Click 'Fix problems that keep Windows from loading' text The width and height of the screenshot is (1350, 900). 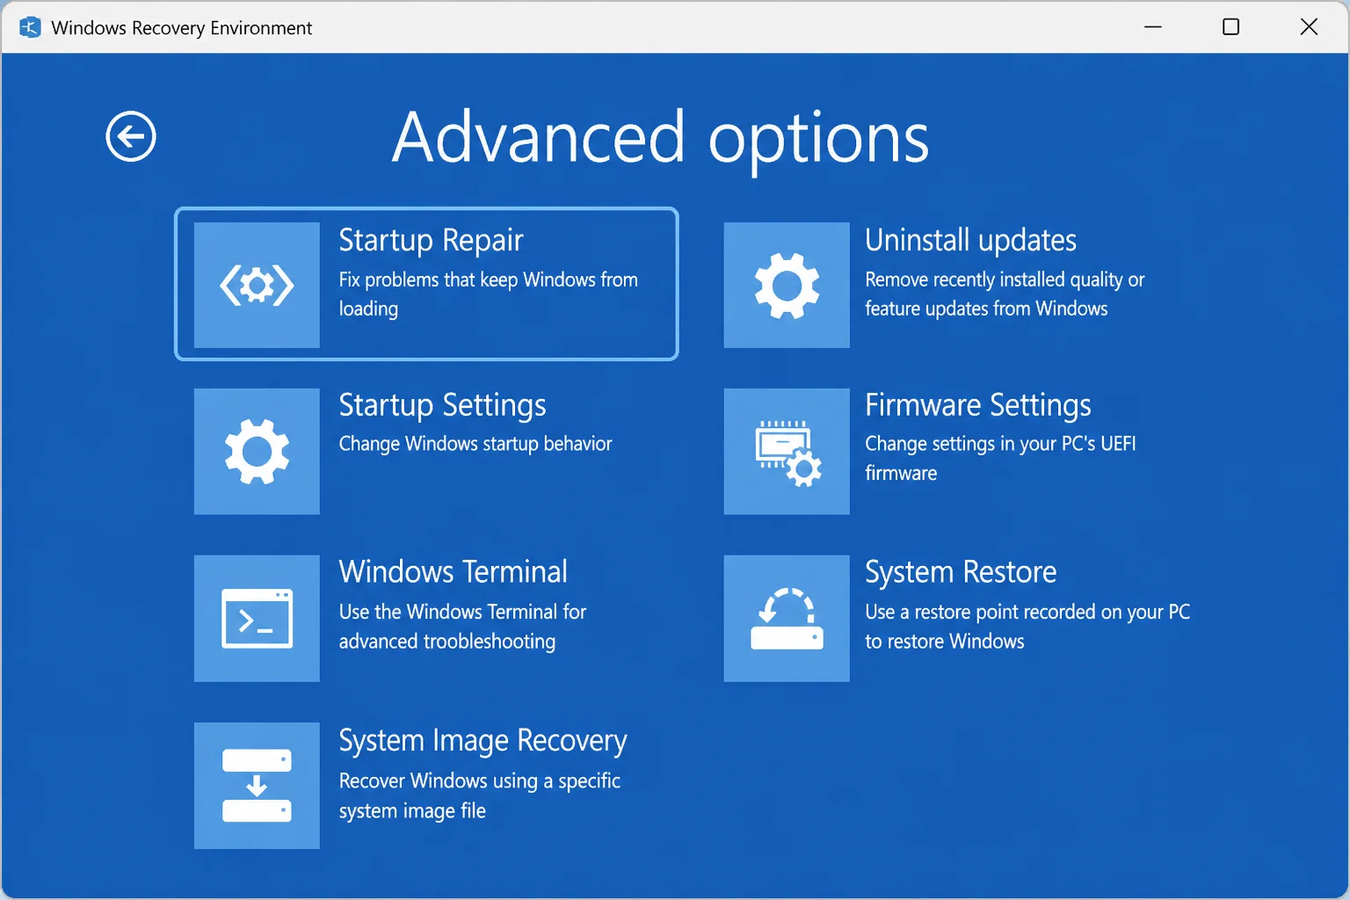pyautogui.click(x=488, y=294)
